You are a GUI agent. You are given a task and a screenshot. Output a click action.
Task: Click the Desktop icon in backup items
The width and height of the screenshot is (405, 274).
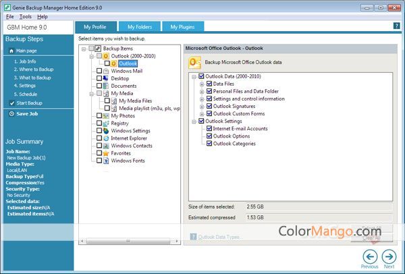click(x=106, y=78)
